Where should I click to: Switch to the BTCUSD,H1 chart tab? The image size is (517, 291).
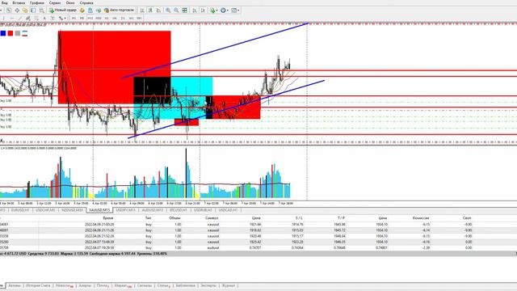179,210
